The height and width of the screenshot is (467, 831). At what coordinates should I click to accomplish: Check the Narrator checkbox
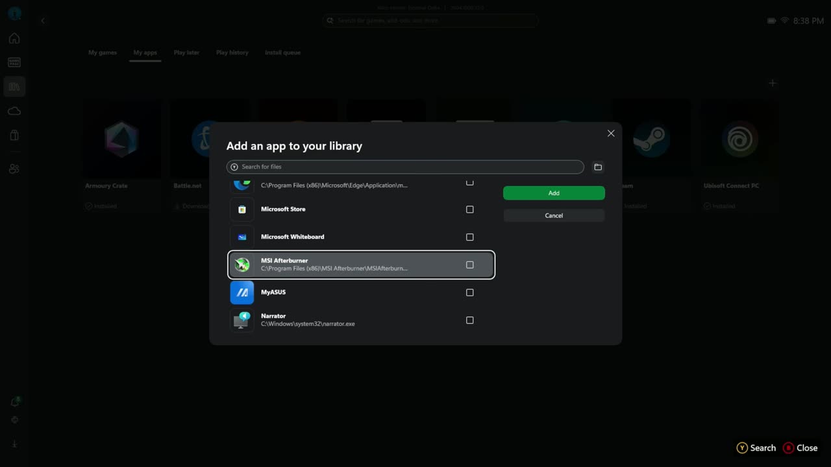point(470,320)
